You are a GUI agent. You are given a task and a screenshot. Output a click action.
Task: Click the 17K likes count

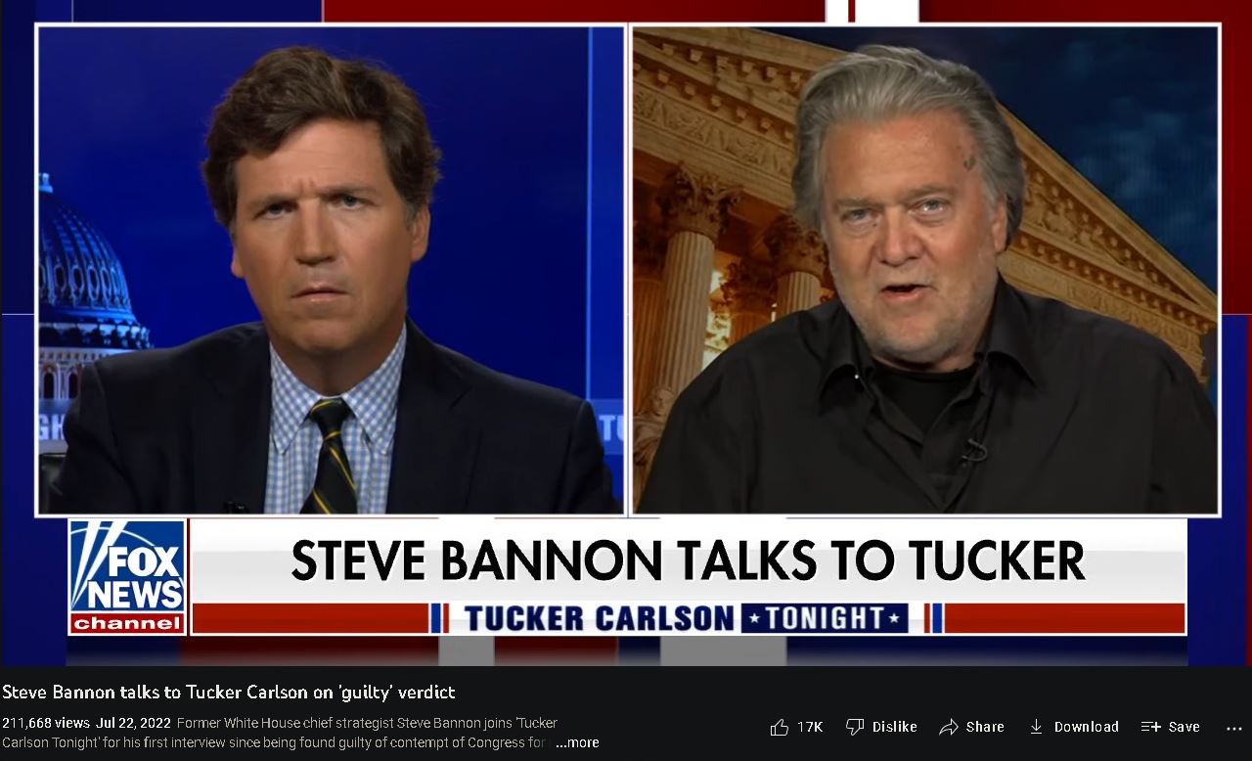(x=810, y=727)
